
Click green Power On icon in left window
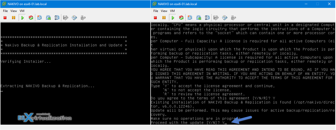point(23,18)
